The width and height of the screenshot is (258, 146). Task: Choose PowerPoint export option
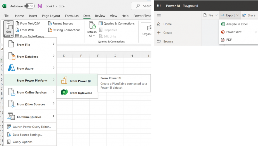click(239, 32)
